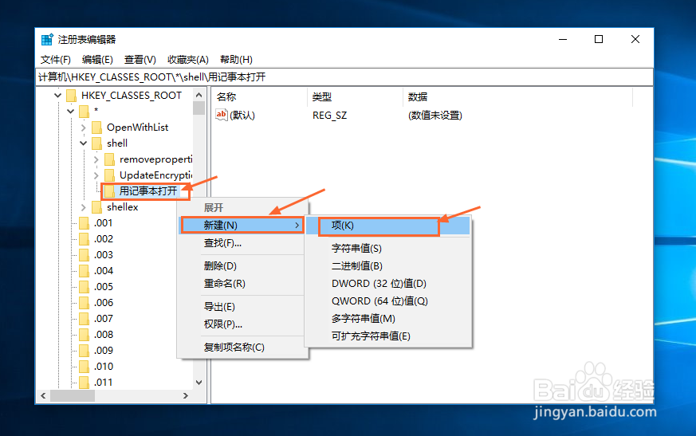Click the 名称 column header
The image size is (696, 436).
259,96
